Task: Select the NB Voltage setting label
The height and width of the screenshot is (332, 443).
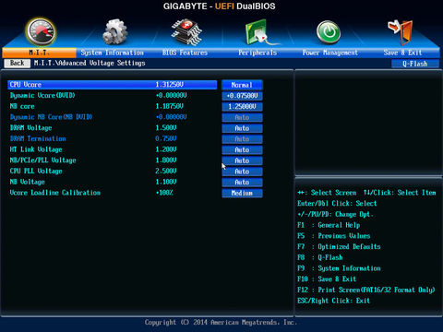Action: [28, 182]
